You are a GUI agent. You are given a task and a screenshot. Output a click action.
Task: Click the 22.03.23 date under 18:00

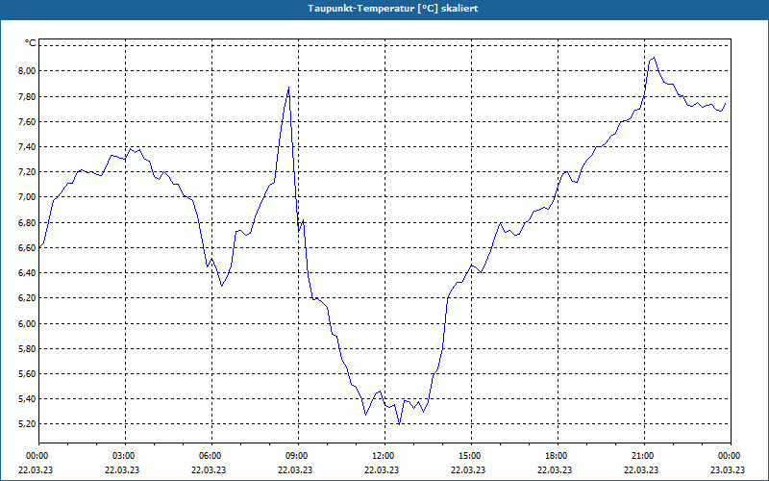[555, 469]
